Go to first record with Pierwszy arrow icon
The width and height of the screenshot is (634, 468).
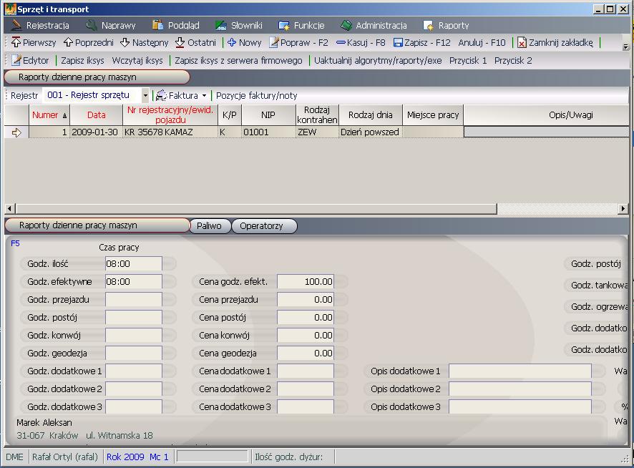tap(16, 42)
